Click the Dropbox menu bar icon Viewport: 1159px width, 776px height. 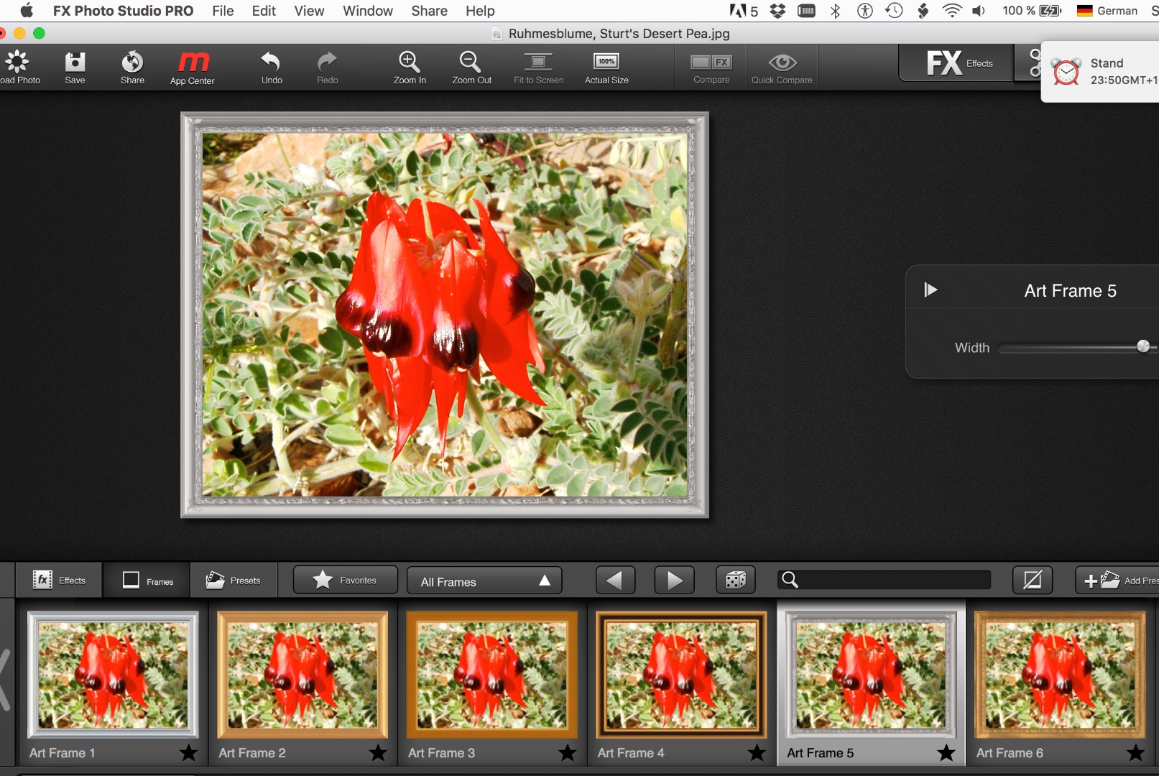777,11
